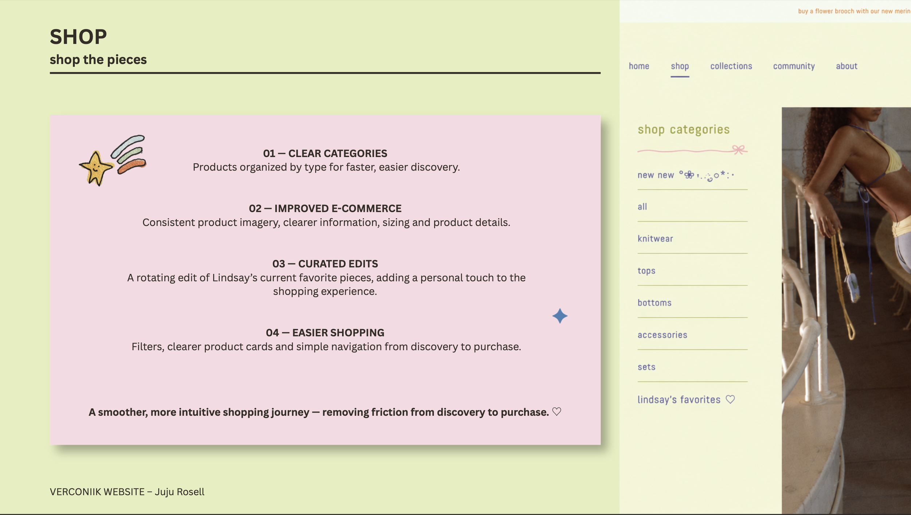The height and width of the screenshot is (515, 911).
Task: Click the heart after 'discovery to purchase.'
Action: click(556, 411)
